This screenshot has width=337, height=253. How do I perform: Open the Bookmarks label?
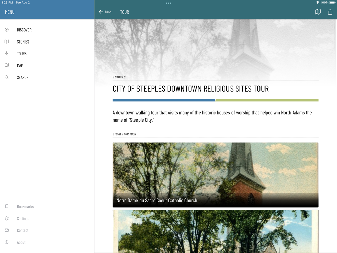tap(25, 207)
